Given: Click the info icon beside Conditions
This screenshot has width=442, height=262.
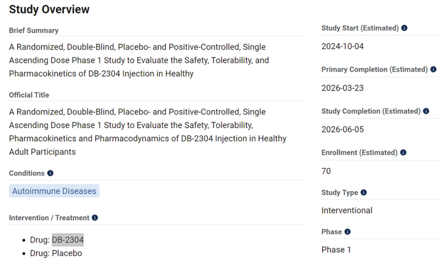Looking at the screenshot, I should coord(50,174).
